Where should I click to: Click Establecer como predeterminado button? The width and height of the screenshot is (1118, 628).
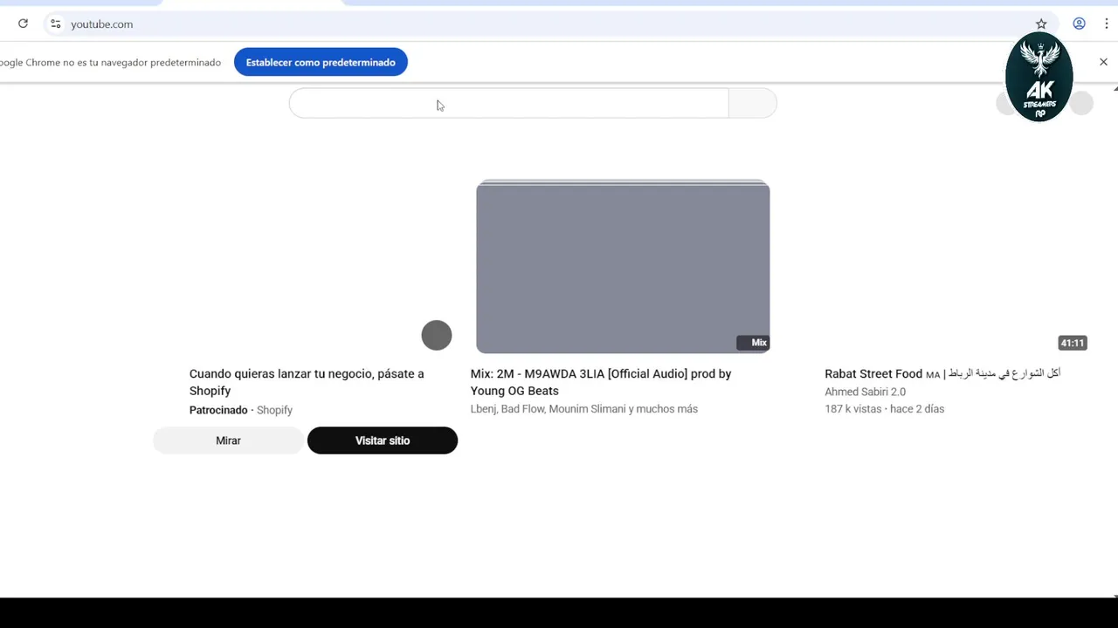pyautogui.click(x=321, y=62)
